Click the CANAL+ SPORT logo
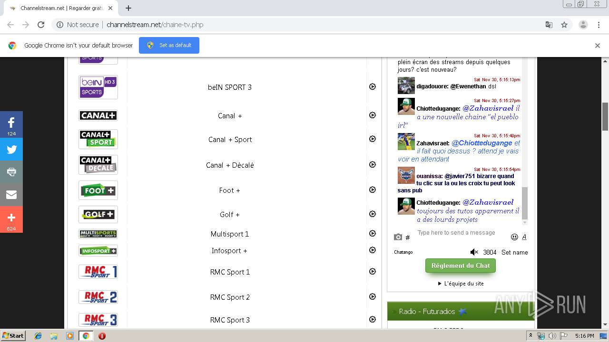The height and width of the screenshot is (342, 609). pyautogui.click(x=98, y=139)
